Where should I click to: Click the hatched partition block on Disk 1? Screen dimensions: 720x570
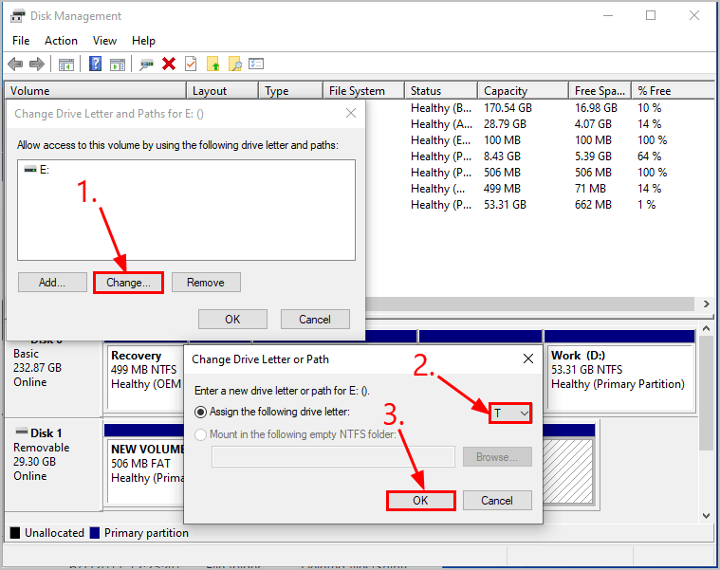point(568,471)
